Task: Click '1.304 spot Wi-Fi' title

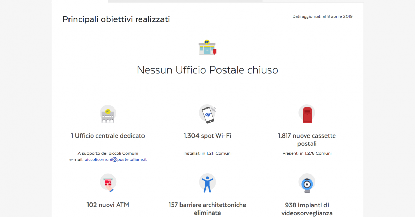Action: coord(207,136)
